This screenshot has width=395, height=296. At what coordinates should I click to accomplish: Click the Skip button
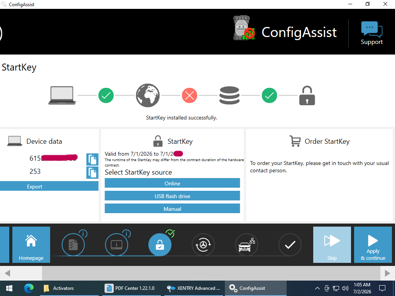(332, 245)
